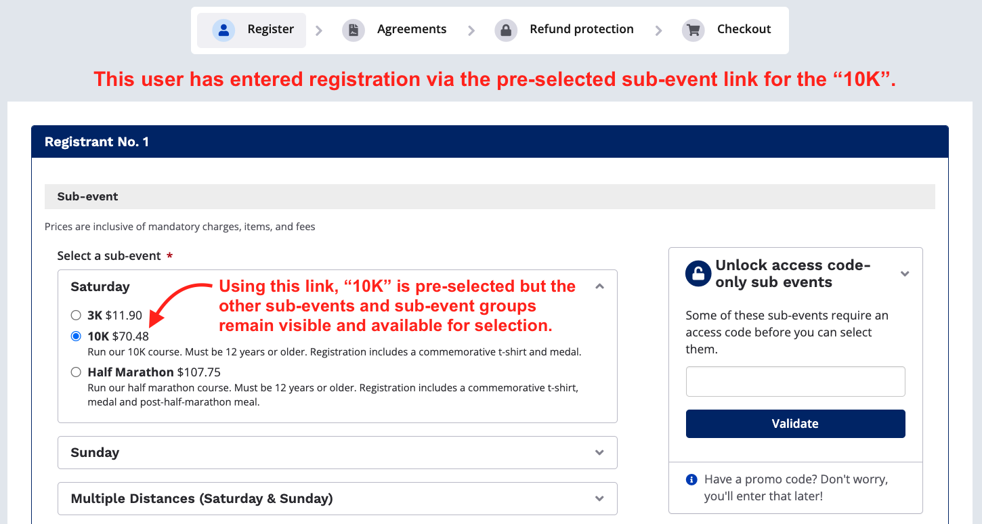The height and width of the screenshot is (524, 982).
Task: Click the Register step label
Action: coord(270,29)
